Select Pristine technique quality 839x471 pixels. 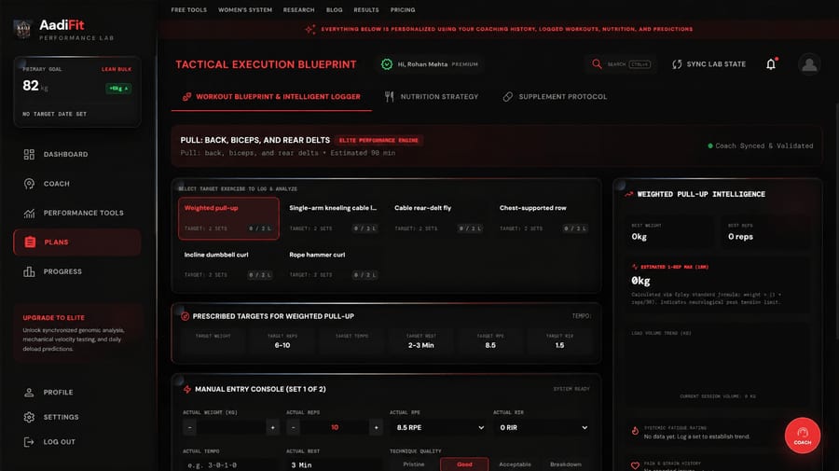pos(414,464)
